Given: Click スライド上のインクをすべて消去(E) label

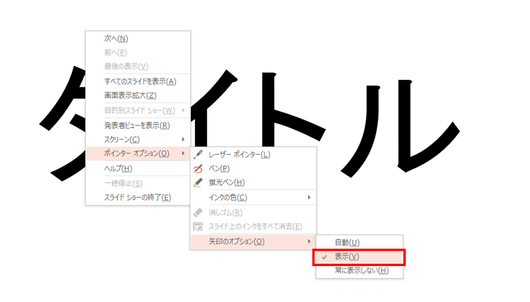Looking at the screenshot, I should 255,227.
